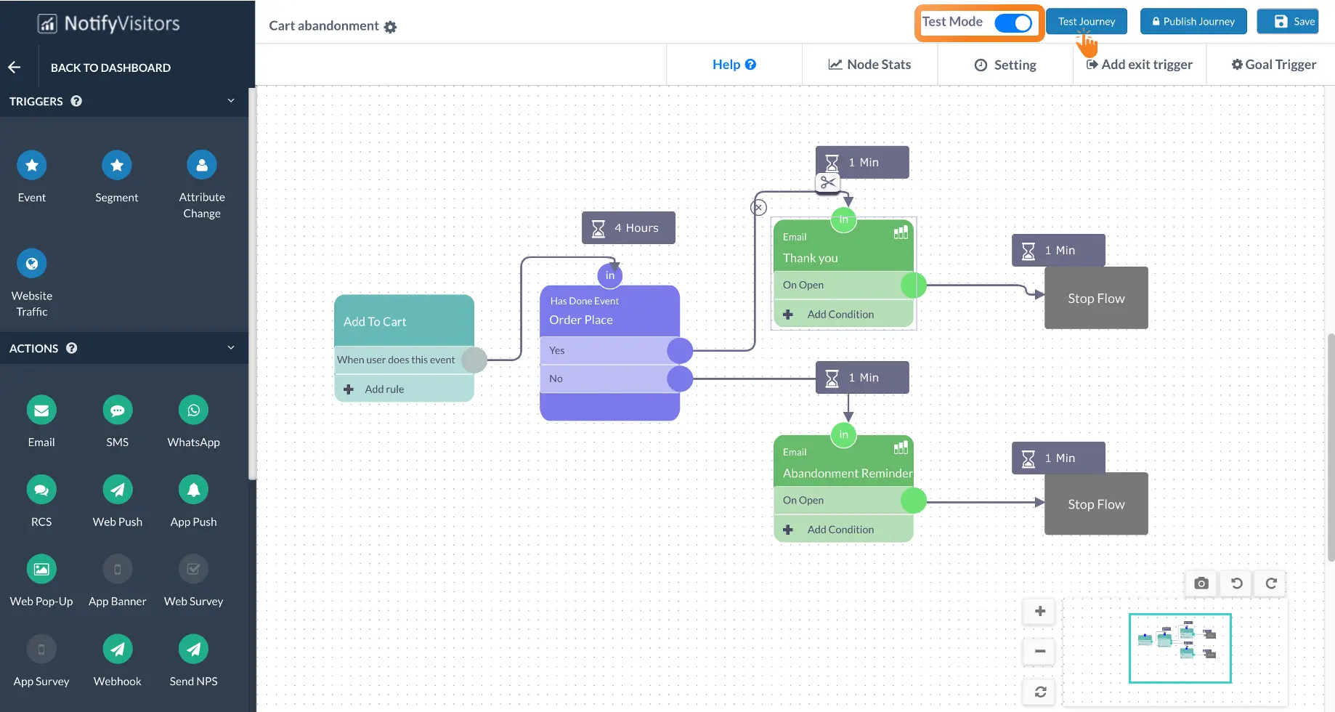Open journey name settings gear icon
Viewport: 1335px width, 712px height.
[391, 27]
